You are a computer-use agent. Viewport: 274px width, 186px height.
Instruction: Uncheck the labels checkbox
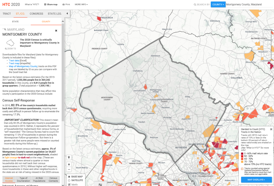tap(69, 184)
